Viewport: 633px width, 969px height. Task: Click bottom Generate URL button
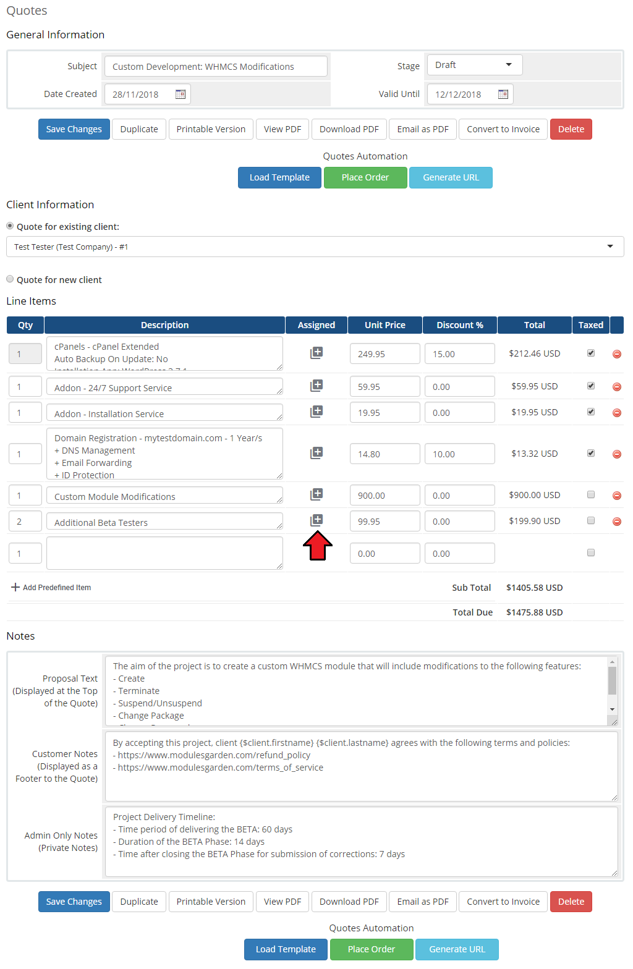(457, 949)
